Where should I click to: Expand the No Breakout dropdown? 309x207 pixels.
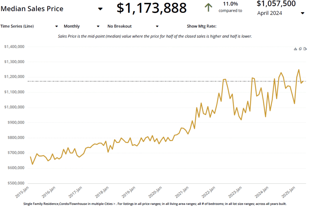pyautogui.click(x=157, y=26)
